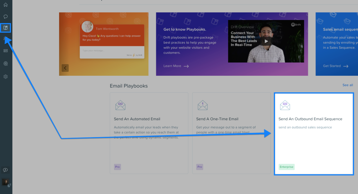
Task: Click Pro badge on One-Time Email card
Action: (200, 167)
